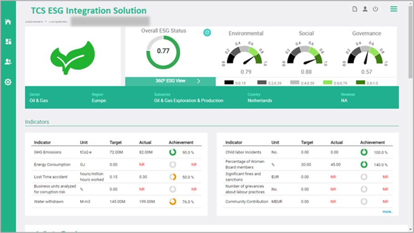Open the user profile icon
Image resolution: width=414 pixels, height=233 pixels.
point(365,9)
